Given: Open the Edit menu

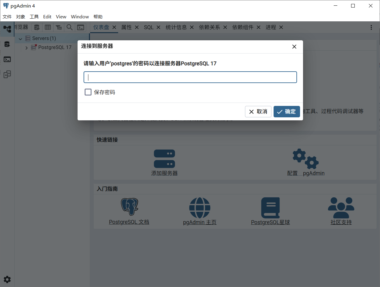Looking at the screenshot, I should point(47,17).
